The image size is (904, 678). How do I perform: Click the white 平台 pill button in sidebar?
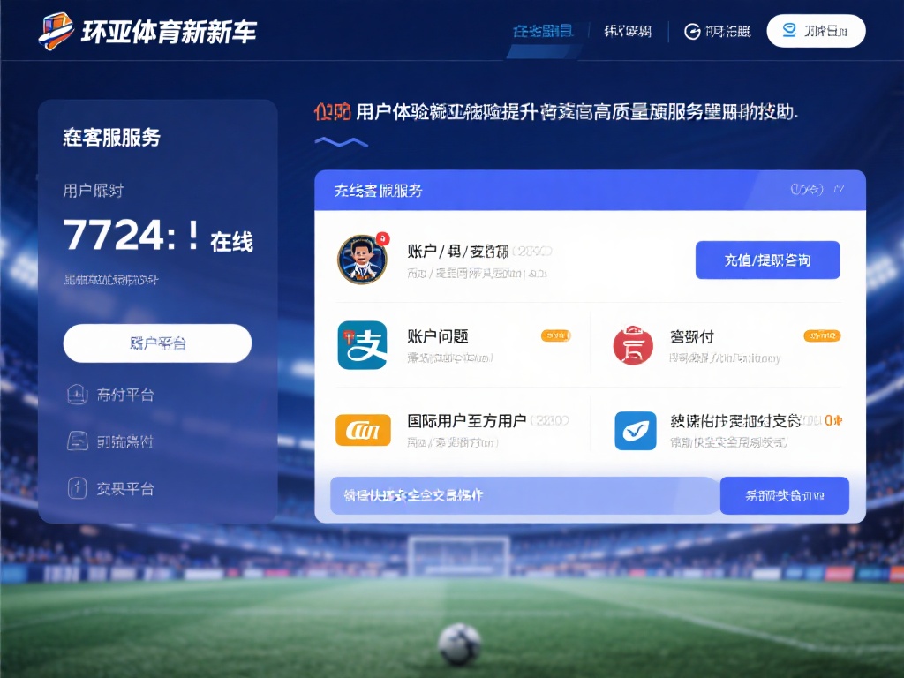click(157, 343)
